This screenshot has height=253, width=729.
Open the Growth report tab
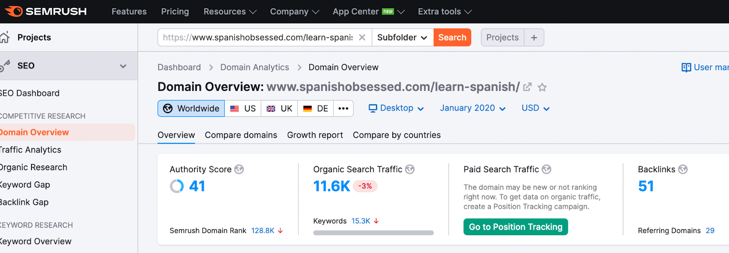click(x=315, y=135)
